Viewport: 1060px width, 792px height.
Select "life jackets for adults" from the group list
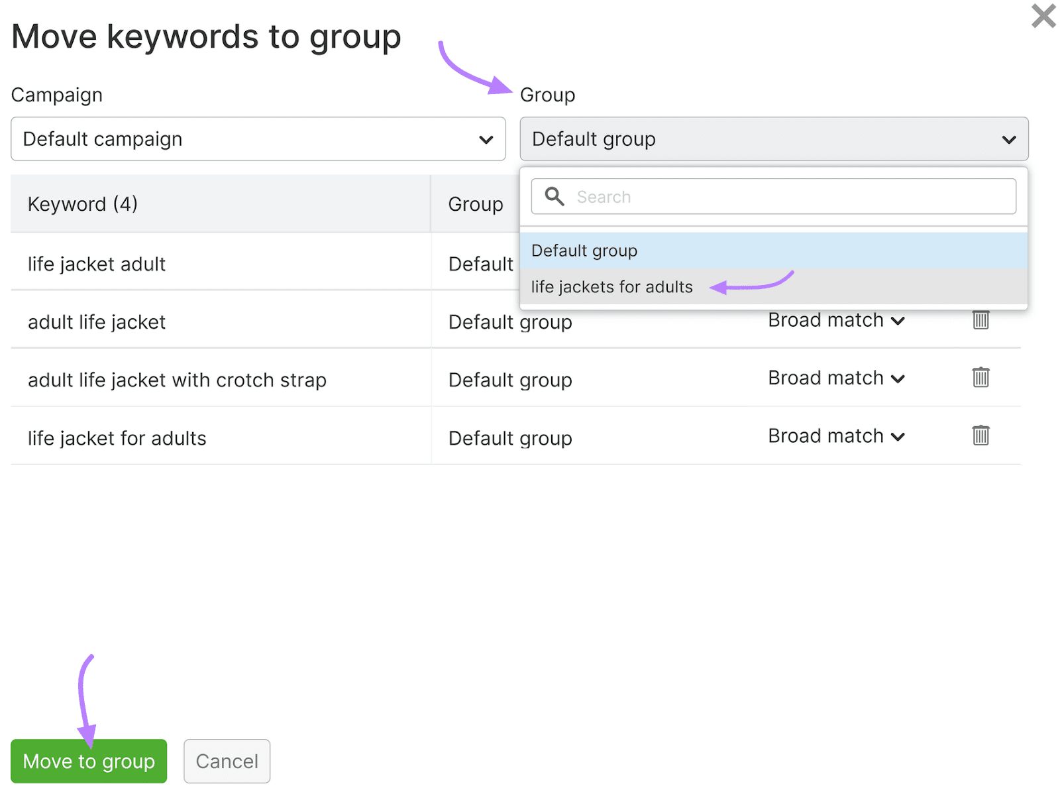(x=611, y=287)
